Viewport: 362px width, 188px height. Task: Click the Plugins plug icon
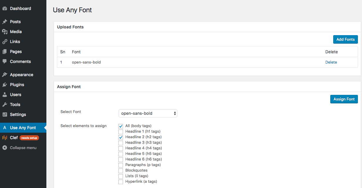5,85
